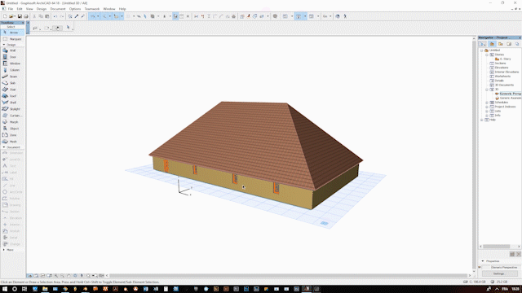Open the Go dropdown in toolbar
Screen dimensions: 522x293
point(330,16)
